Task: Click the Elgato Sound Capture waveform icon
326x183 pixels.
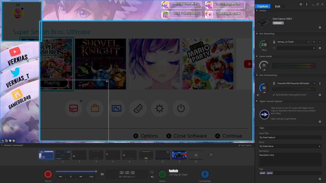Action: [x=264, y=114]
